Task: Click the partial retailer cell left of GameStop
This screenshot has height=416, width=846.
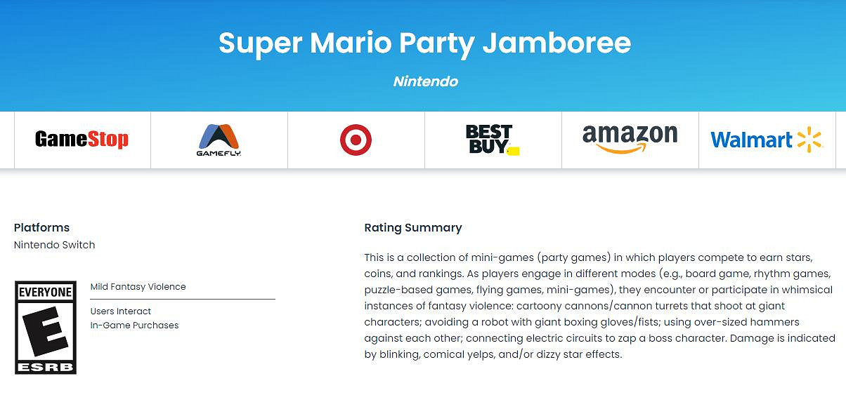Action: coord(6,140)
